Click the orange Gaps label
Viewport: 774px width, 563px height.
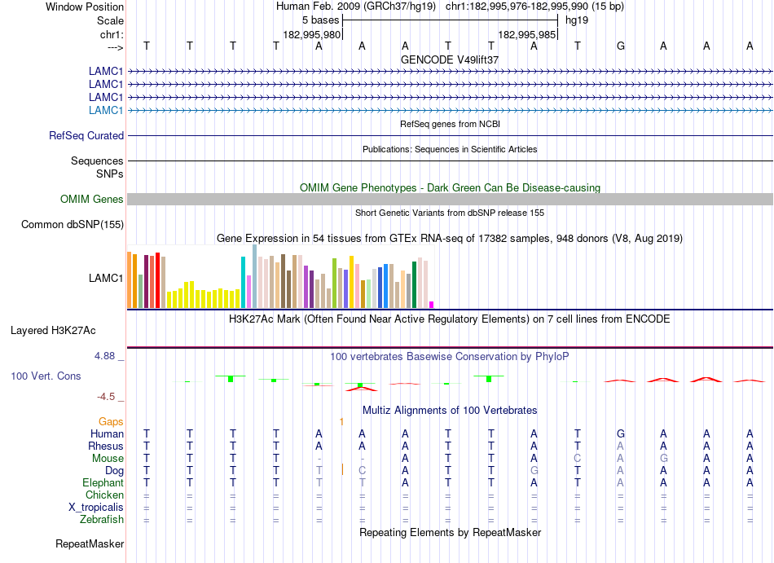pyautogui.click(x=111, y=421)
